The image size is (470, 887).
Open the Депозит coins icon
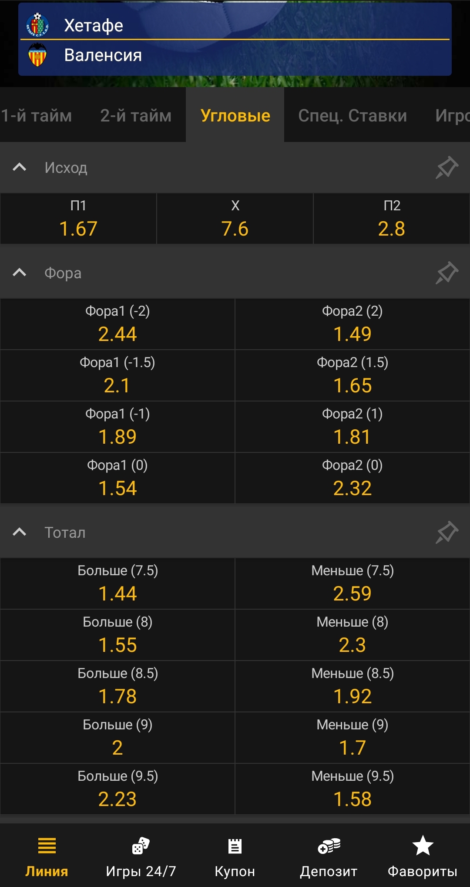click(x=329, y=846)
